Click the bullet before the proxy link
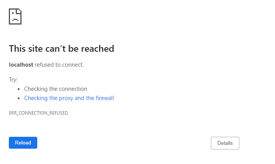 click(19, 98)
